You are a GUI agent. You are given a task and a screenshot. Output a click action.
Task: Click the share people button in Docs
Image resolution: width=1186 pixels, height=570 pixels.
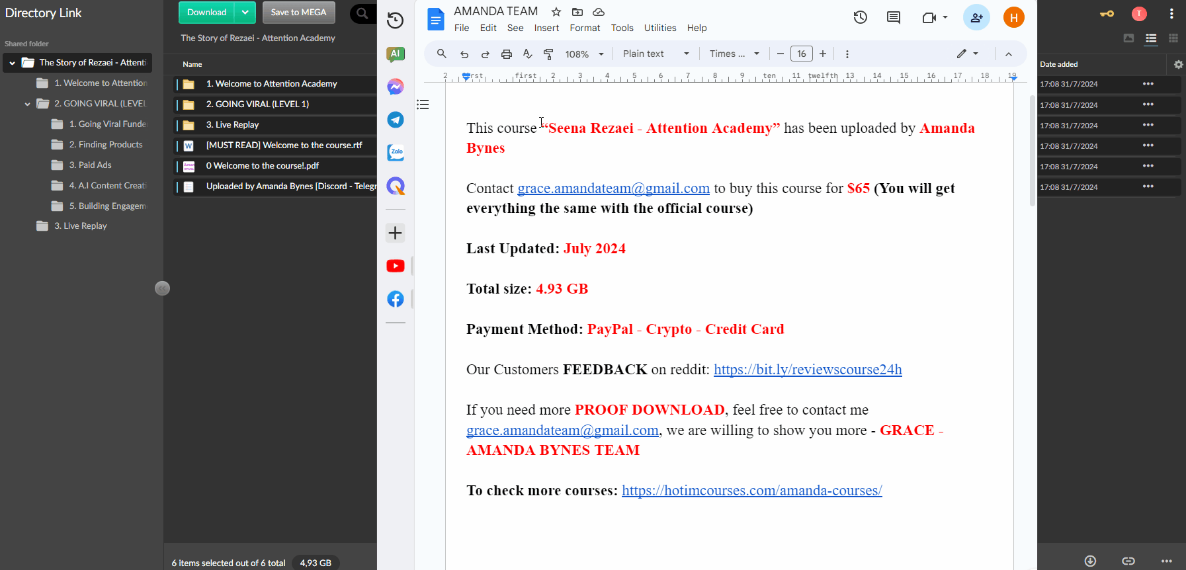(976, 18)
